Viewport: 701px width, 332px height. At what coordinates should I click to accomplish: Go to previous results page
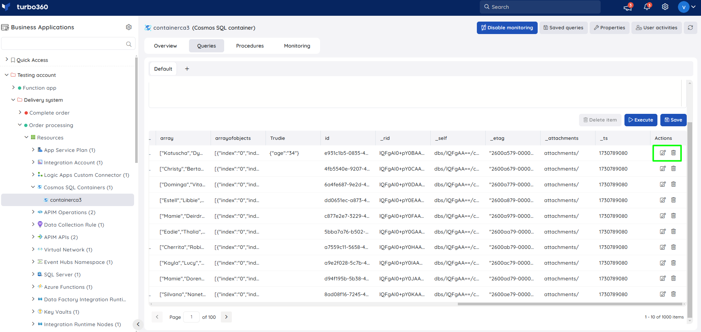(x=157, y=317)
